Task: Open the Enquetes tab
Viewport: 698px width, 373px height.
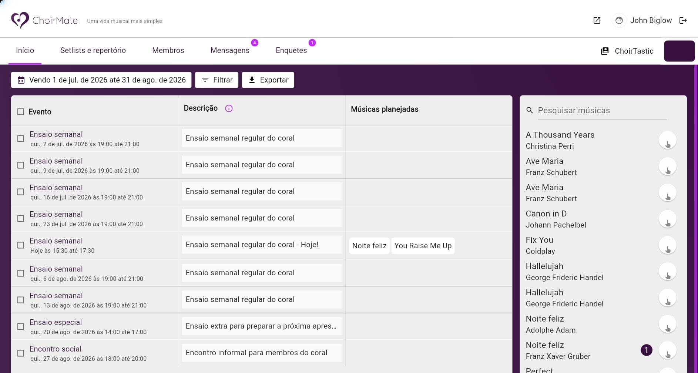Action: pos(291,51)
